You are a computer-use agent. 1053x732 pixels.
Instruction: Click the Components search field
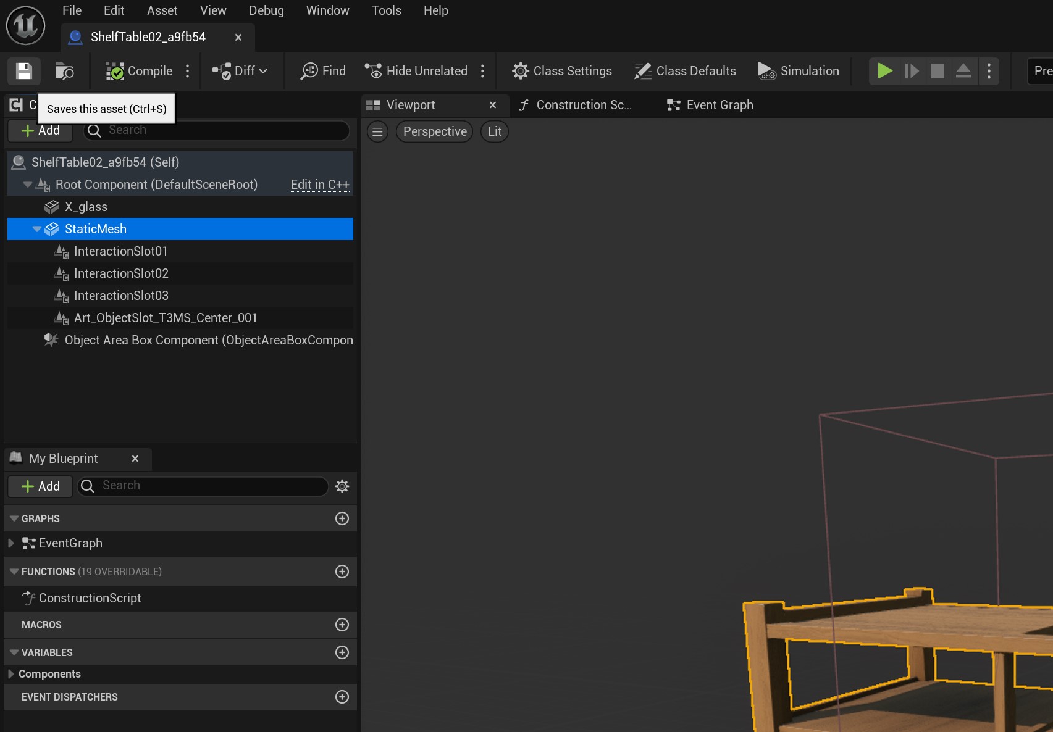tap(216, 130)
